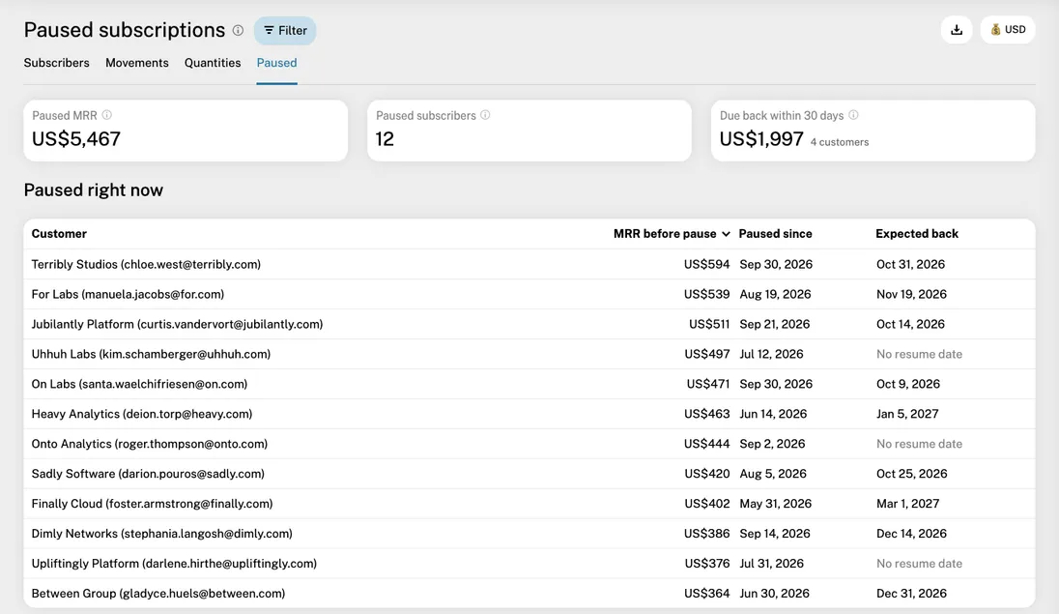Screen dimensions: 1059x614
Task: Click the Expected back column header
Action: coord(917,234)
